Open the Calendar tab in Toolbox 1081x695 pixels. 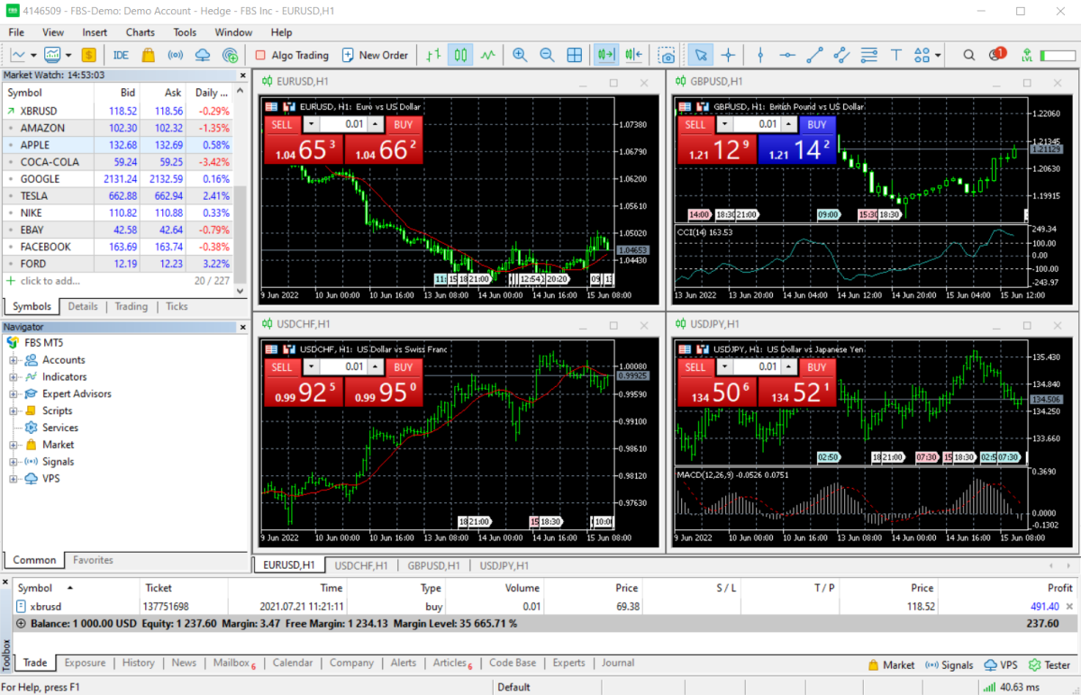tap(292, 663)
